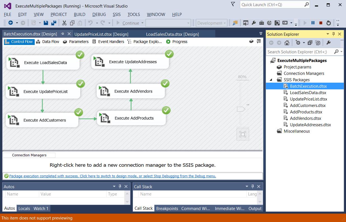The height and width of the screenshot is (222, 346).
Task: Restart debugging with the circular arrow icon
Action: point(329,23)
